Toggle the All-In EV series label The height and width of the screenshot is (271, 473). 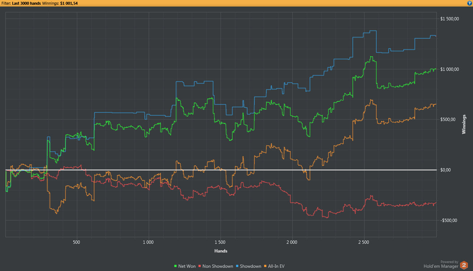coord(276,266)
